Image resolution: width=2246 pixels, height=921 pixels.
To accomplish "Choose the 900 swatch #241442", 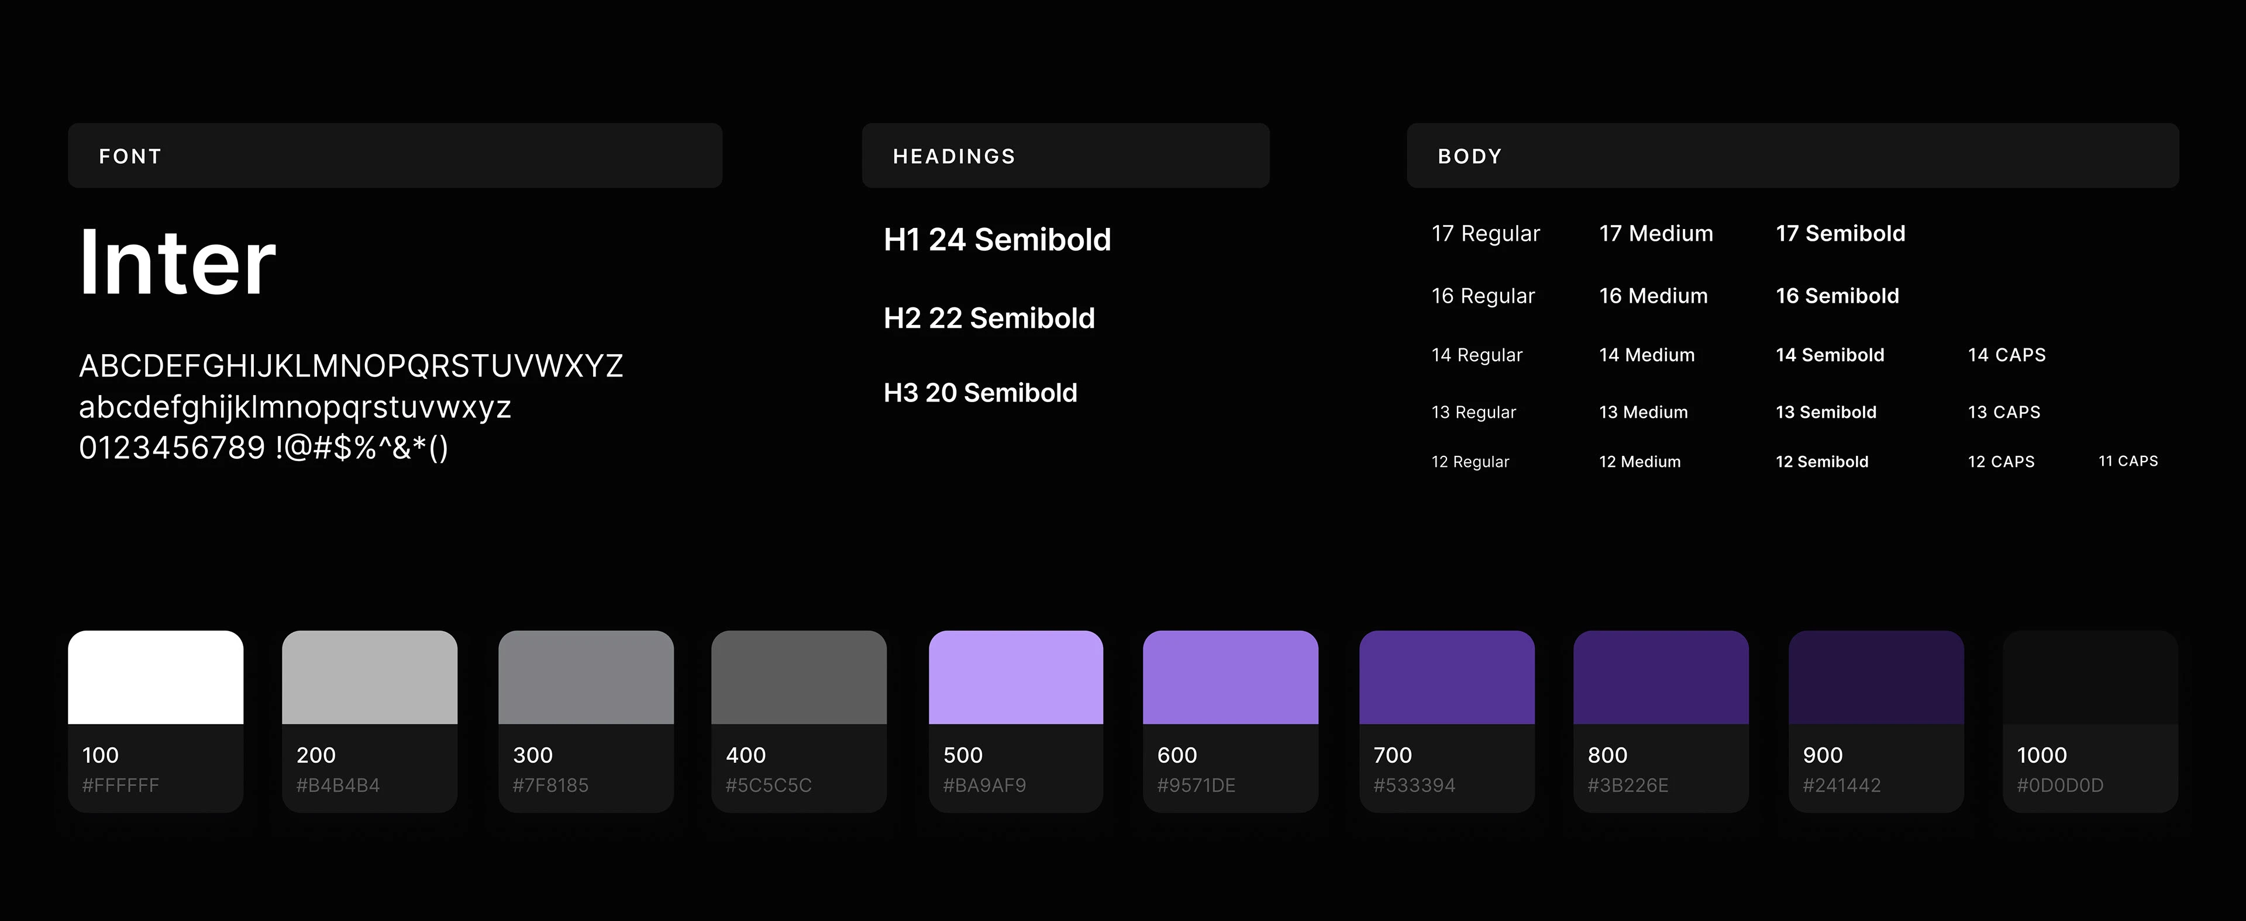I will click(1876, 678).
